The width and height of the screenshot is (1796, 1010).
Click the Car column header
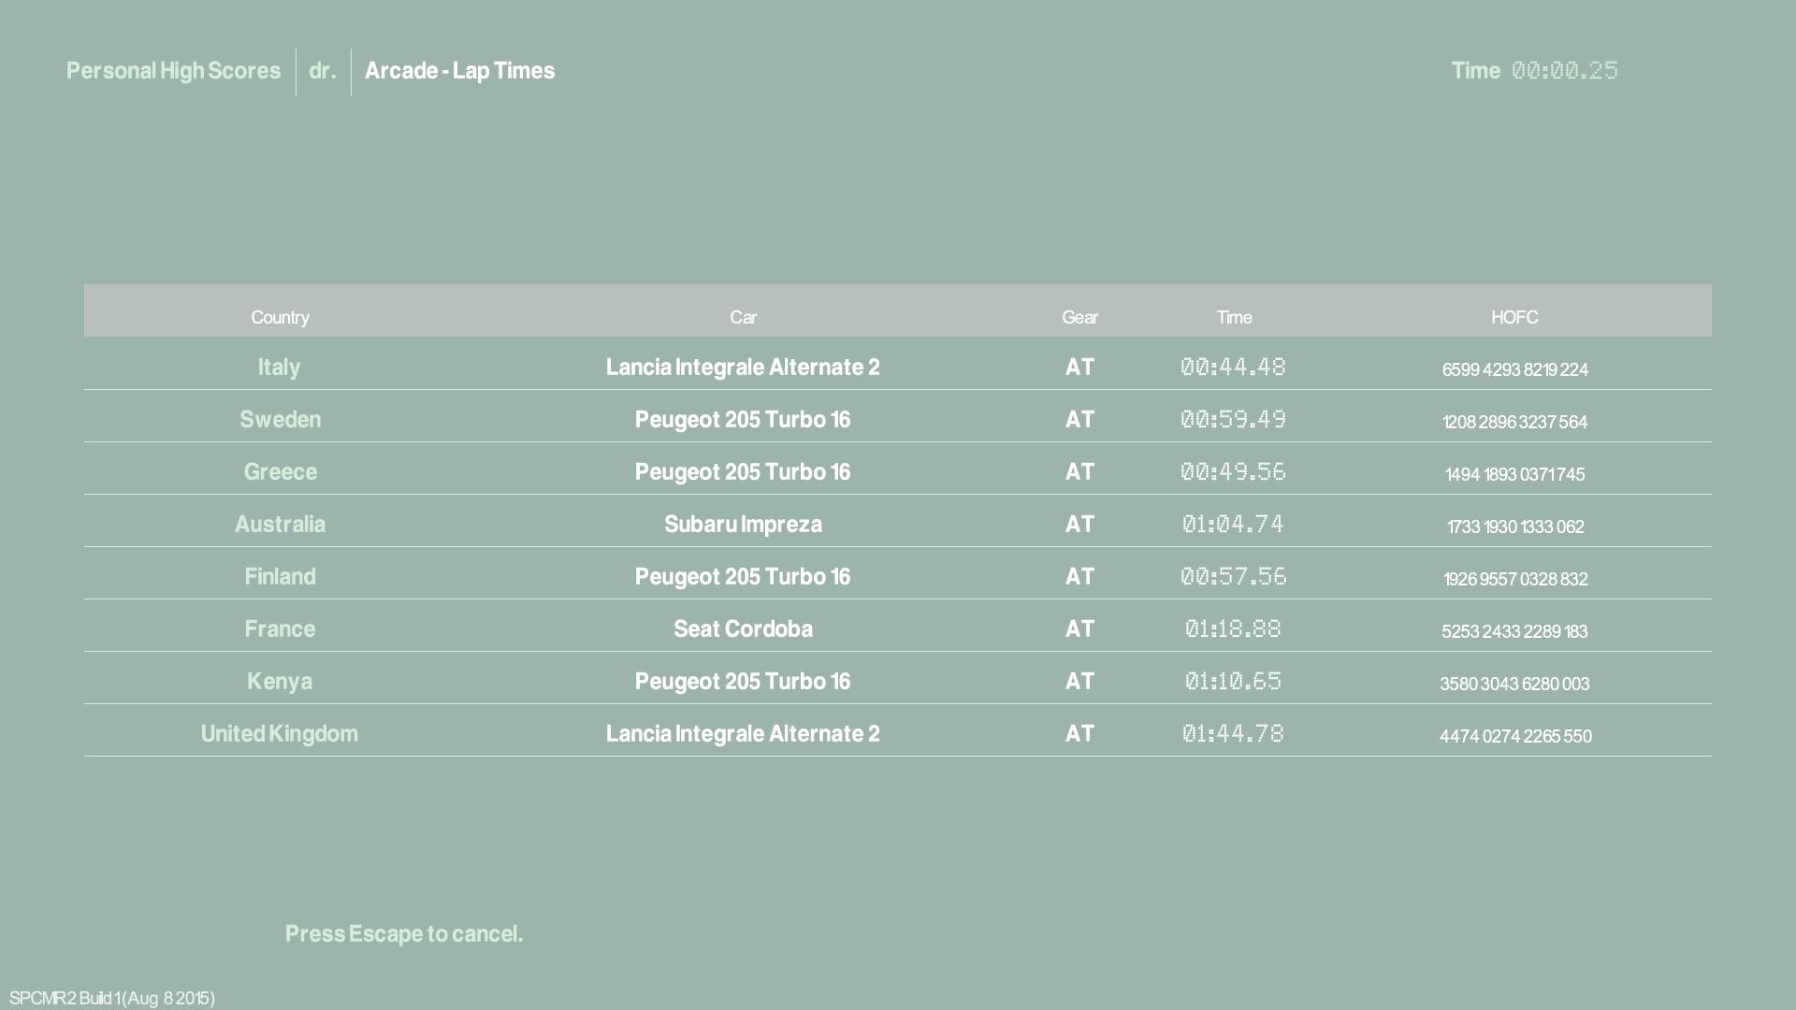click(x=743, y=317)
